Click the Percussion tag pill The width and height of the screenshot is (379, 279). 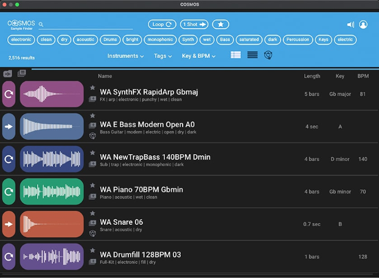298,40
